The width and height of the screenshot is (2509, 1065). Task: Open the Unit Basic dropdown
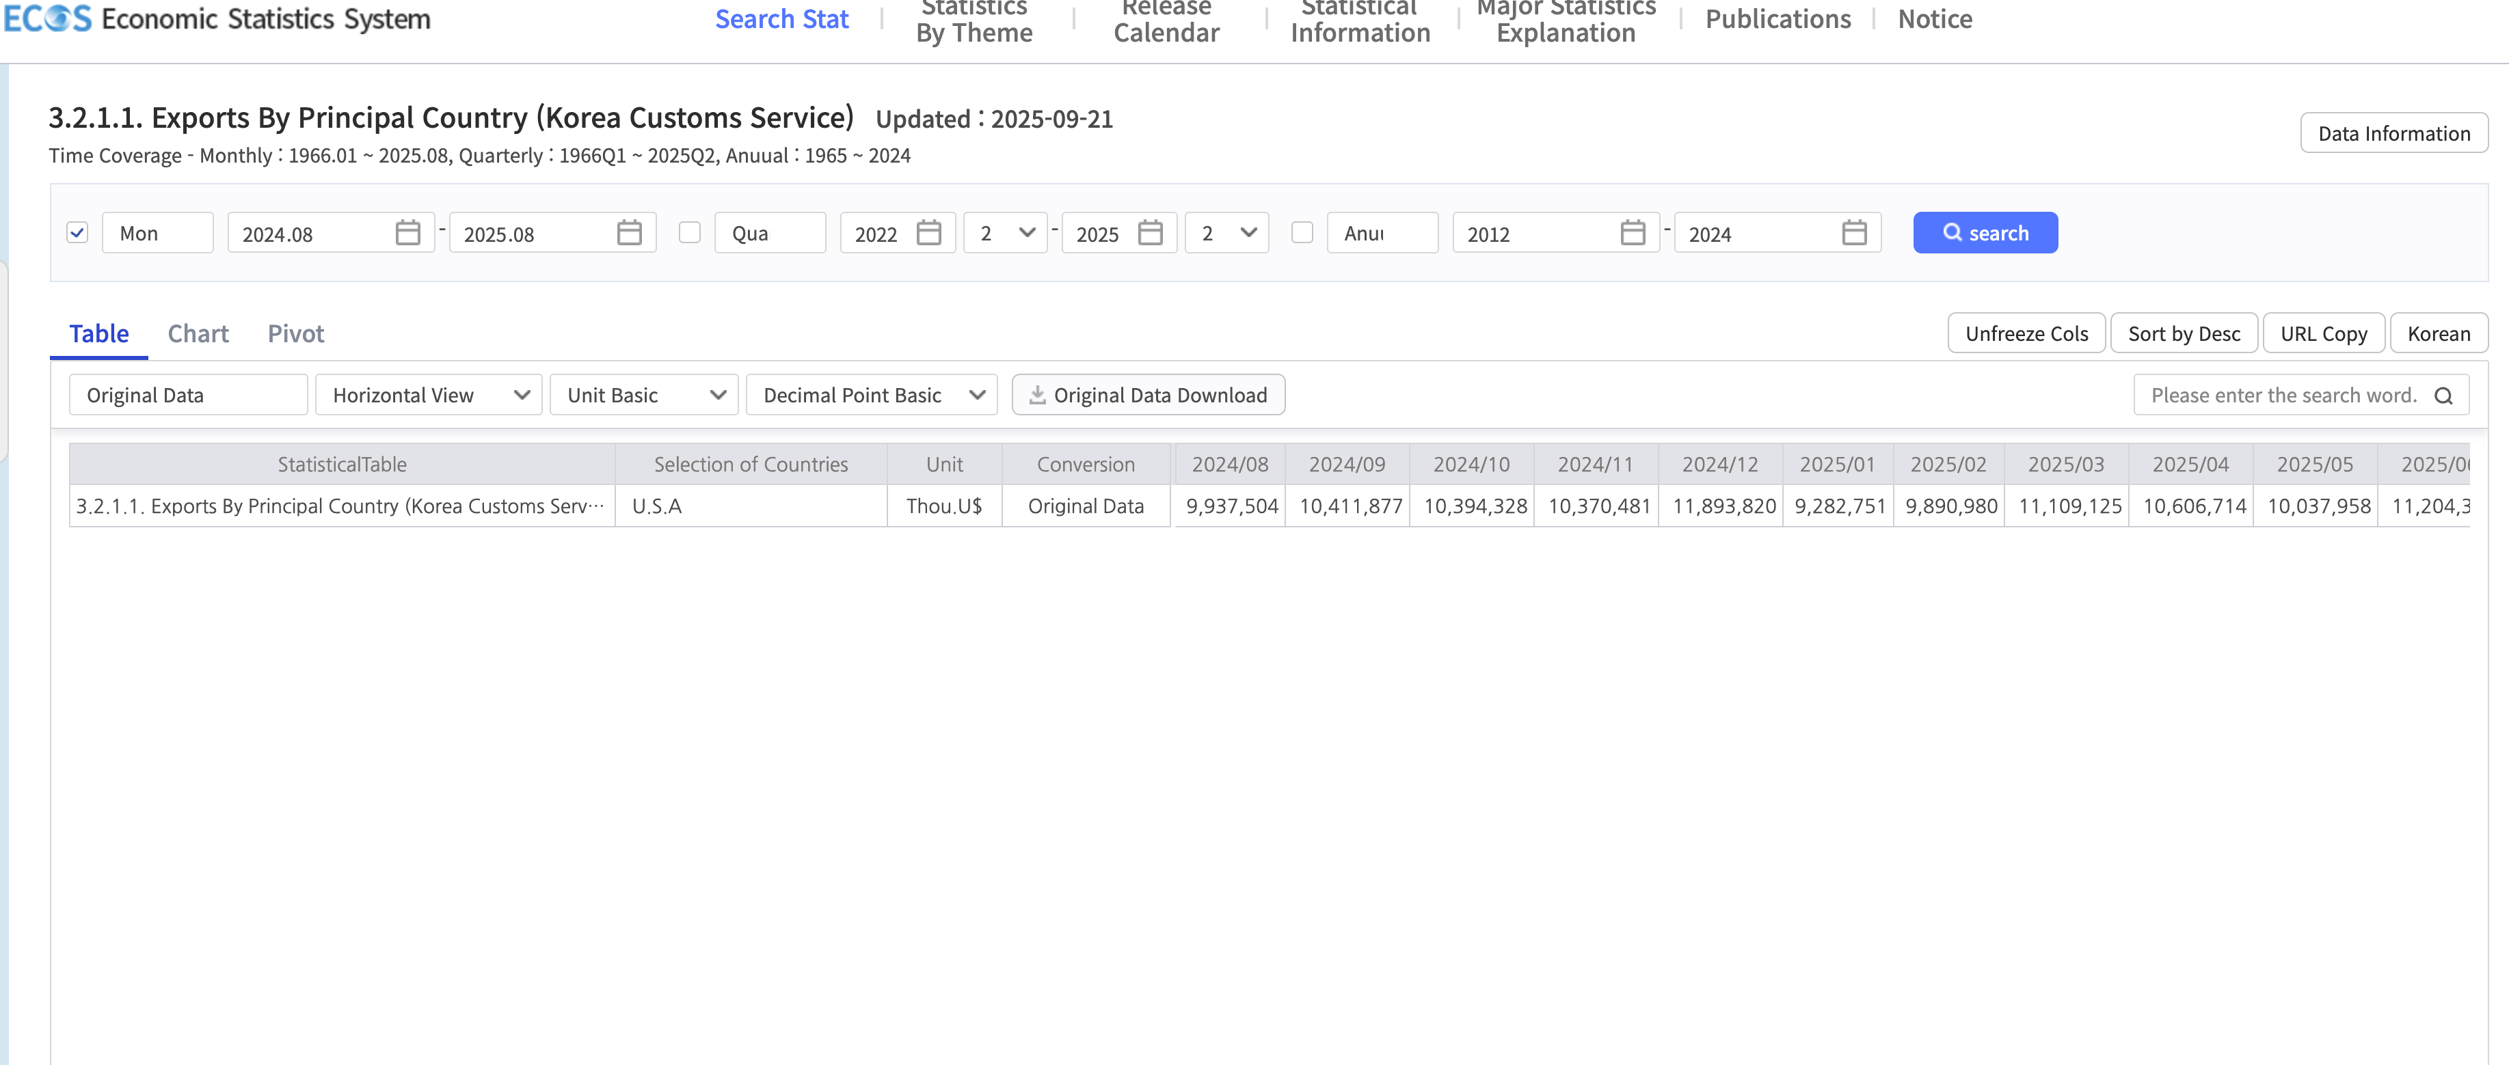pos(644,396)
